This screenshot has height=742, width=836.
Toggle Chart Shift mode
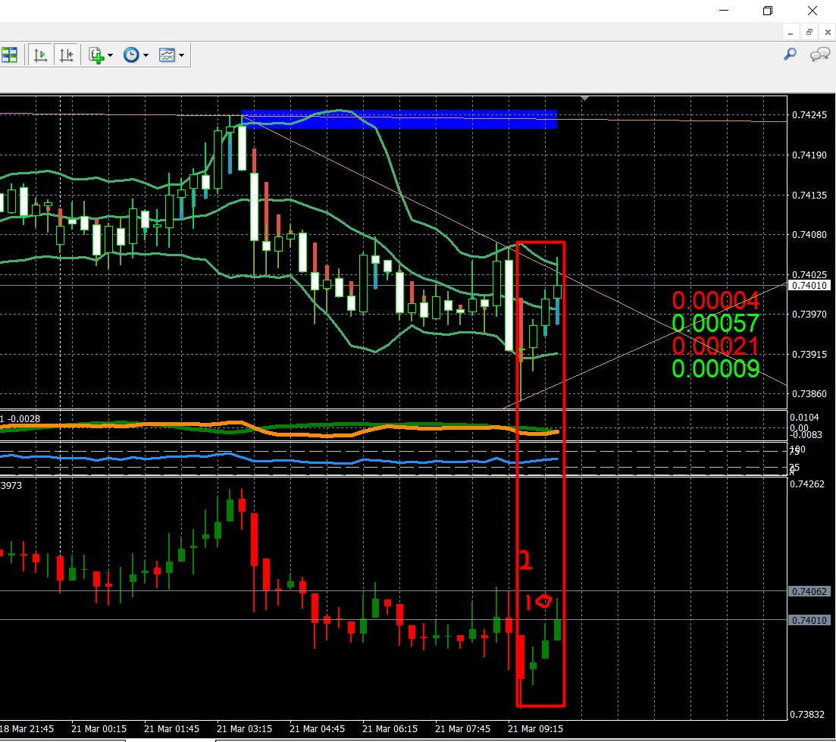tap(67, 54)
